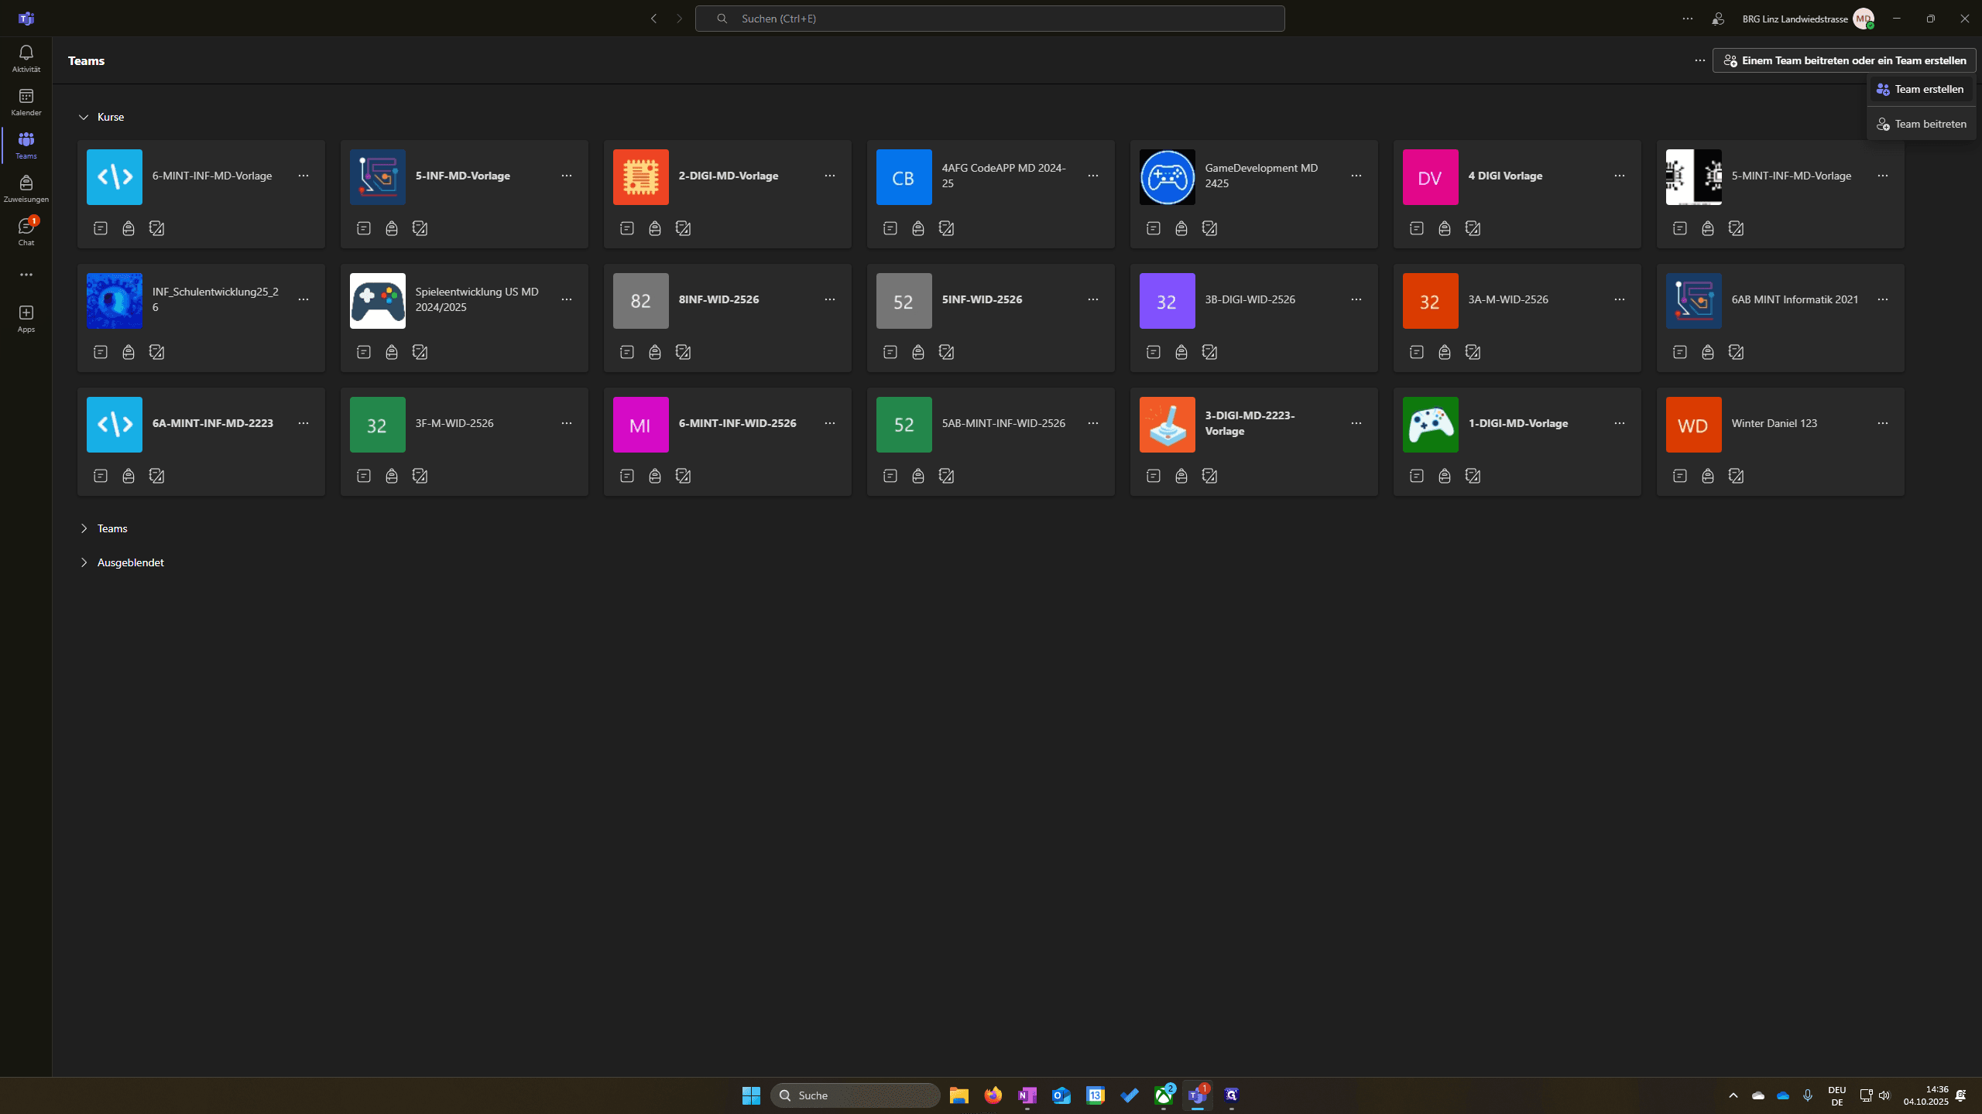1982x1114 pixels.
Task: Show hidden tray icons chevron in taskbar
Action: 1733,1095
